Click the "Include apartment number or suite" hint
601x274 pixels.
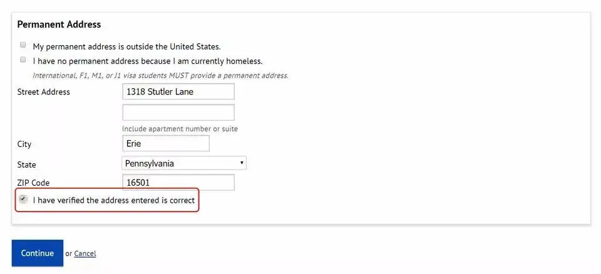point(180,129)
